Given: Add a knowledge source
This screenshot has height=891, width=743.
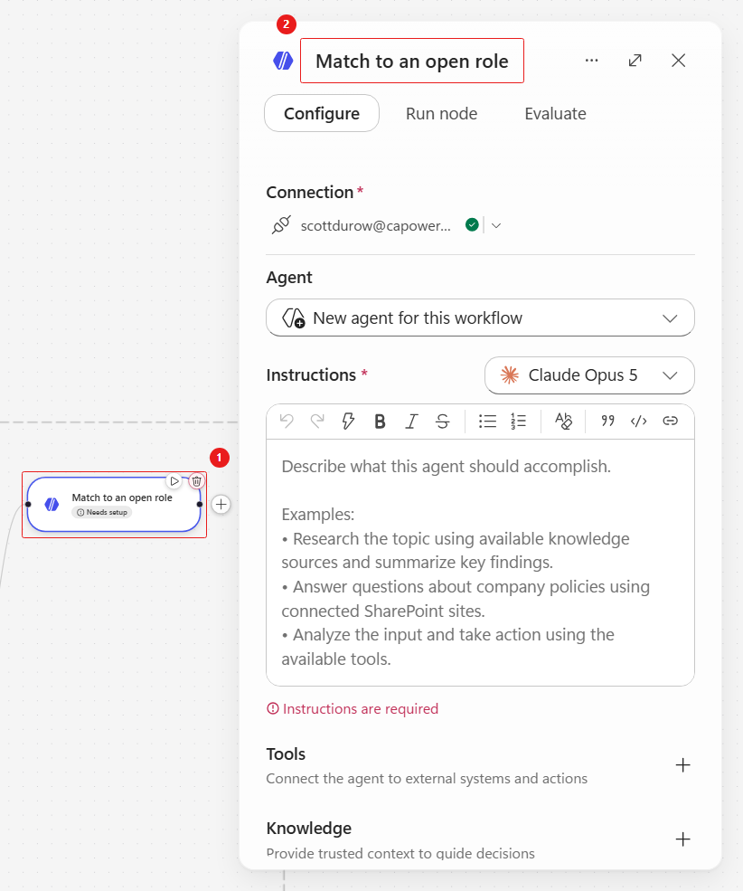Looking at the screenshot, I should 682,839.
